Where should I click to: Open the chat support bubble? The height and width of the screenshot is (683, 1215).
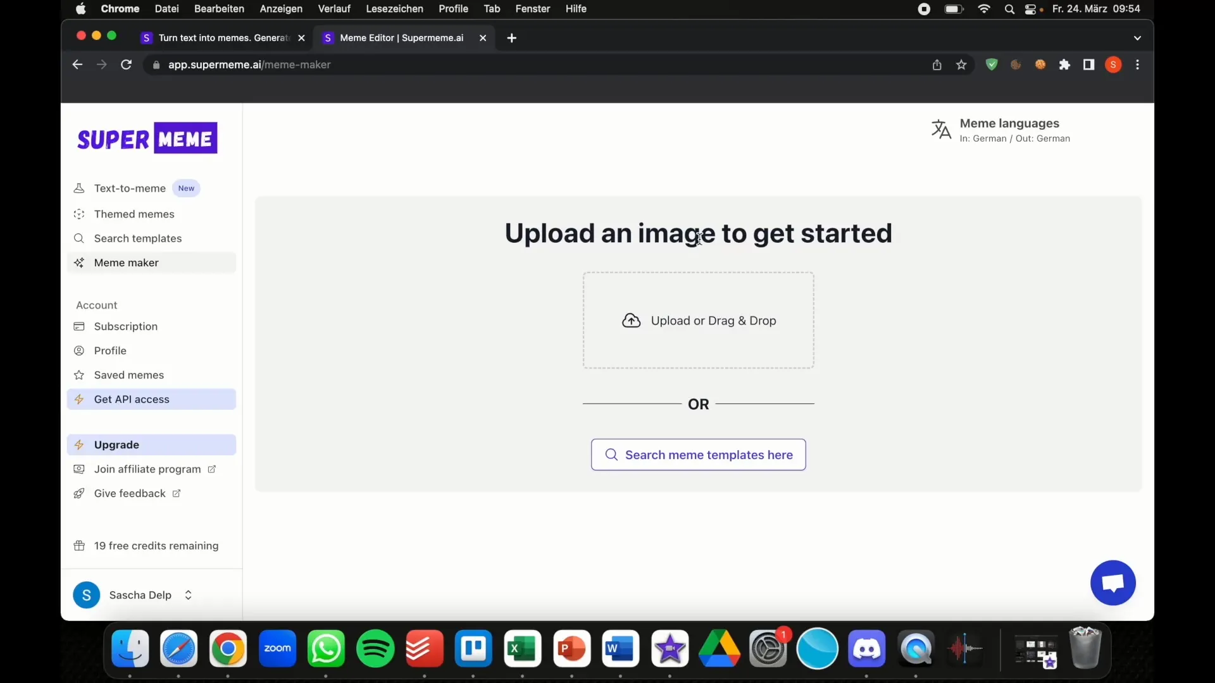point(1113,583)
